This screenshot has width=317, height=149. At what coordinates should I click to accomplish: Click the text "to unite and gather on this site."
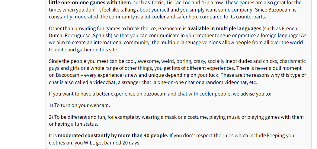[x=84, y=50]
